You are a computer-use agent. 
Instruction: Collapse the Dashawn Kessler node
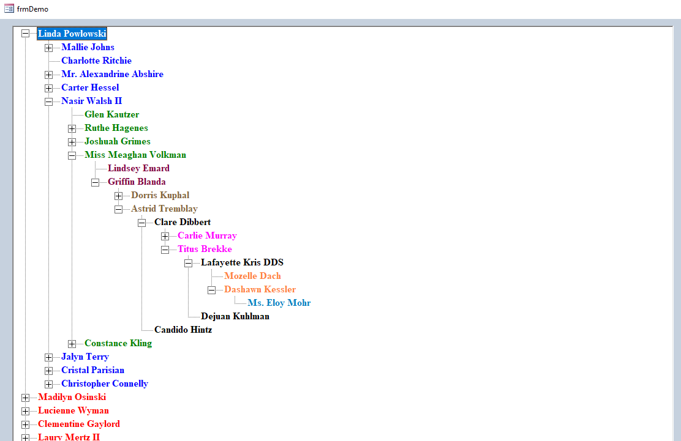[x=211, y=290]
